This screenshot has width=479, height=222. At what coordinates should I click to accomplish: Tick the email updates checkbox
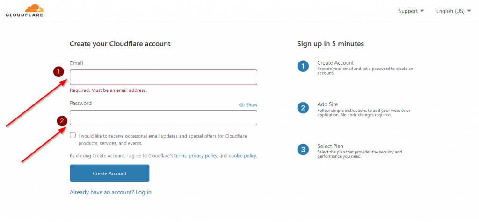tap(73, 135)
